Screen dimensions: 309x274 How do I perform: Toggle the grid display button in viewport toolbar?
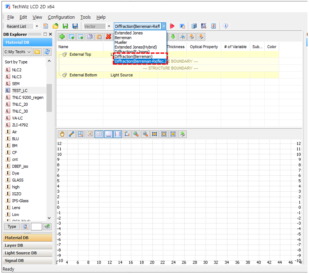tap(99, 134)
